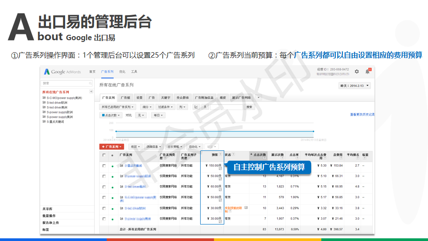428x241 pixels.
Task: Check the first campaign row checkbox
Action: [104, 166]
